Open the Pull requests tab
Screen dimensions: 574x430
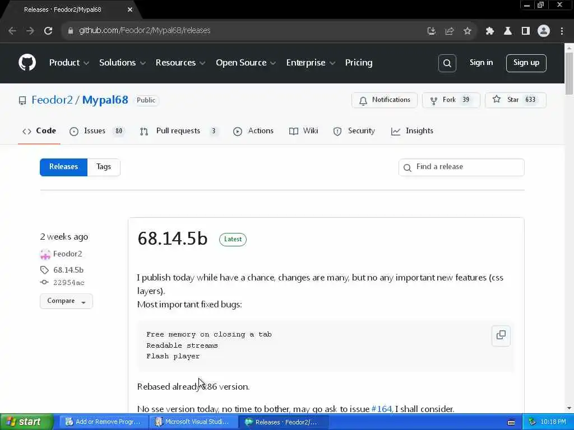tap(179, 131)
